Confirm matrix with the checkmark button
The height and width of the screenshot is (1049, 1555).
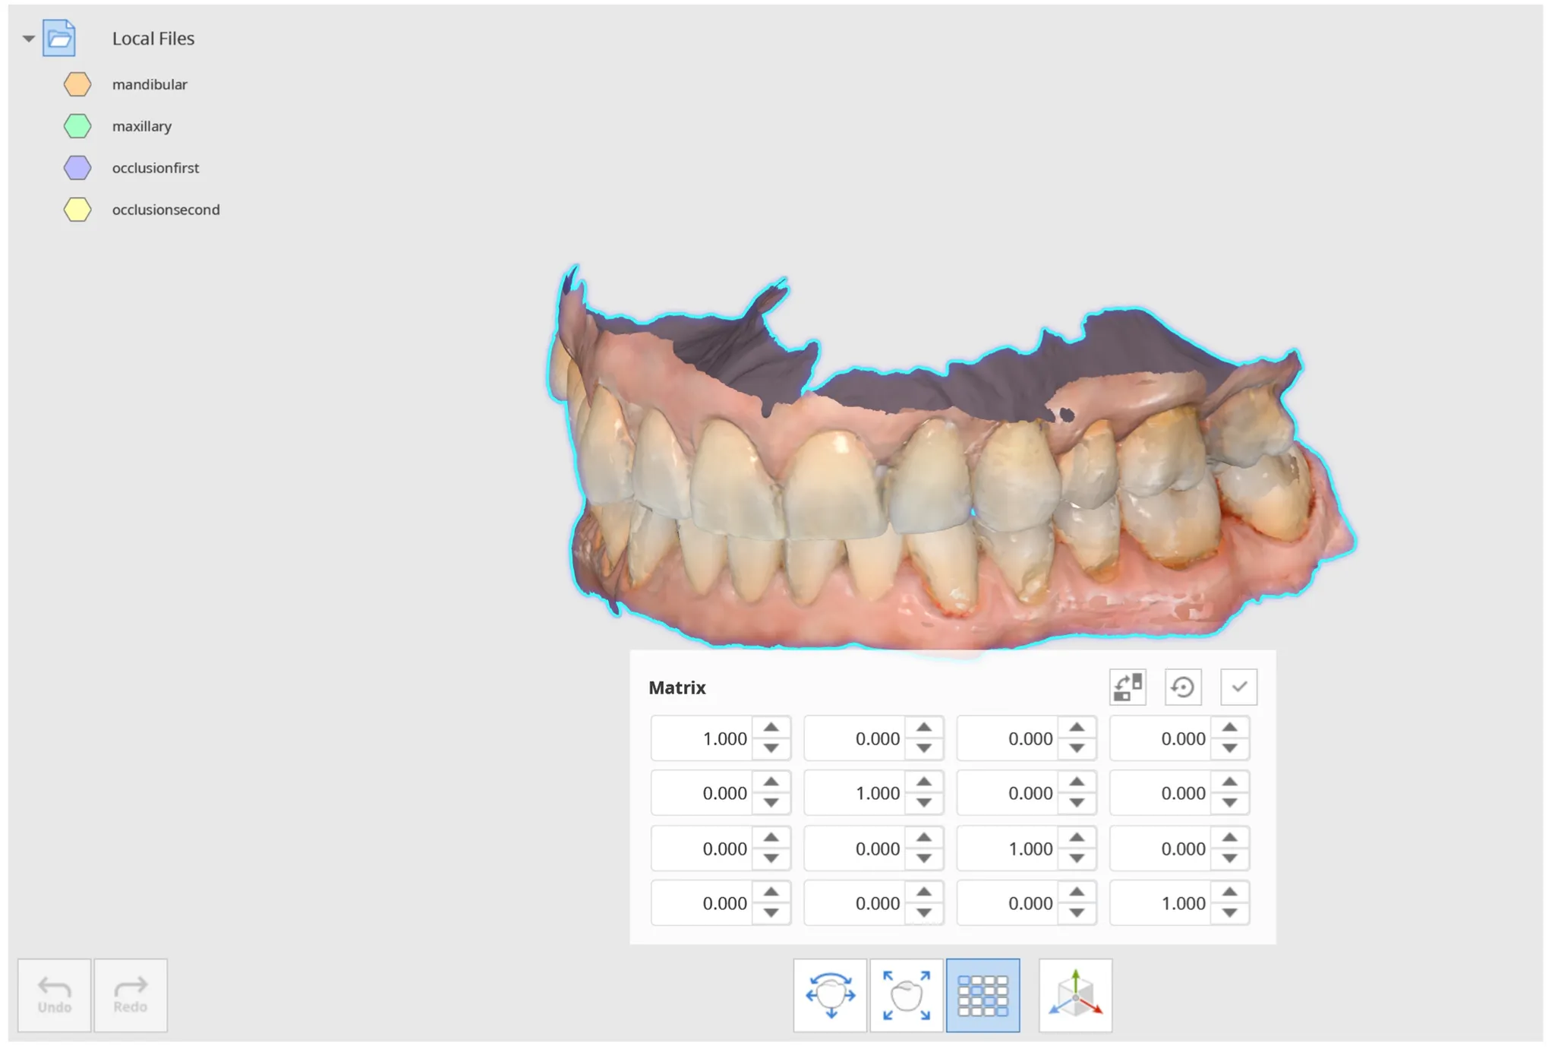pyautogui.click(x=1239, y=687)
